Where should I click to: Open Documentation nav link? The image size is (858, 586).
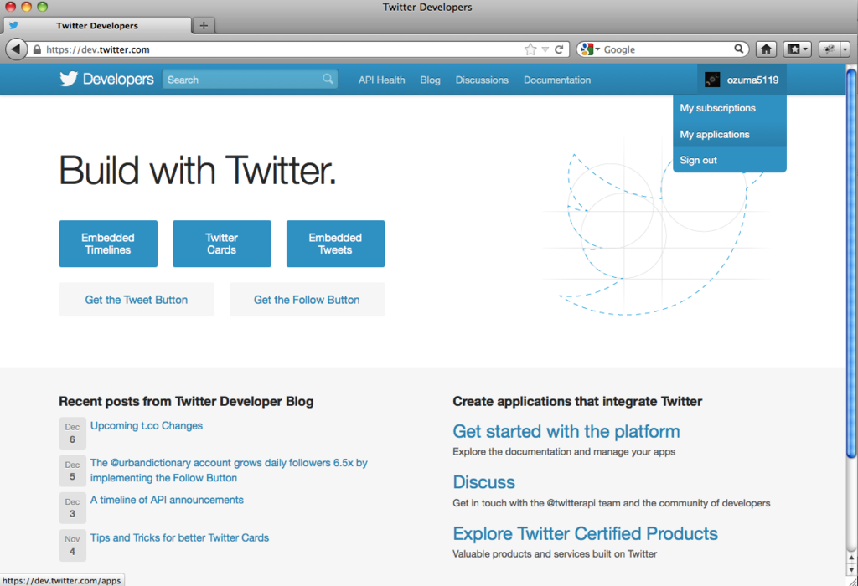pyautogui.click(x=557, y=80)
